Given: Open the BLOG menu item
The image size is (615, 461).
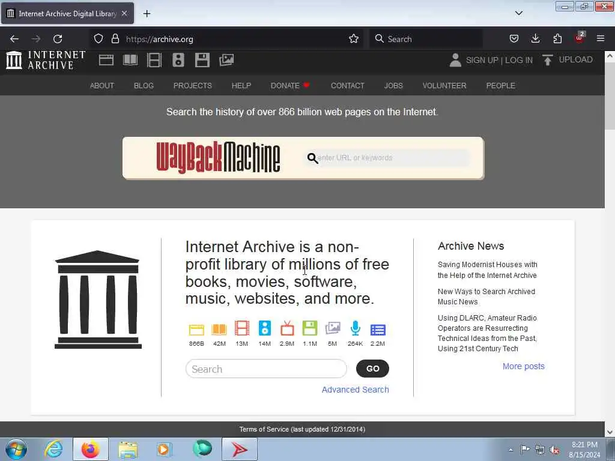Looking at the screenshot, I should click(x=144, y=85).
